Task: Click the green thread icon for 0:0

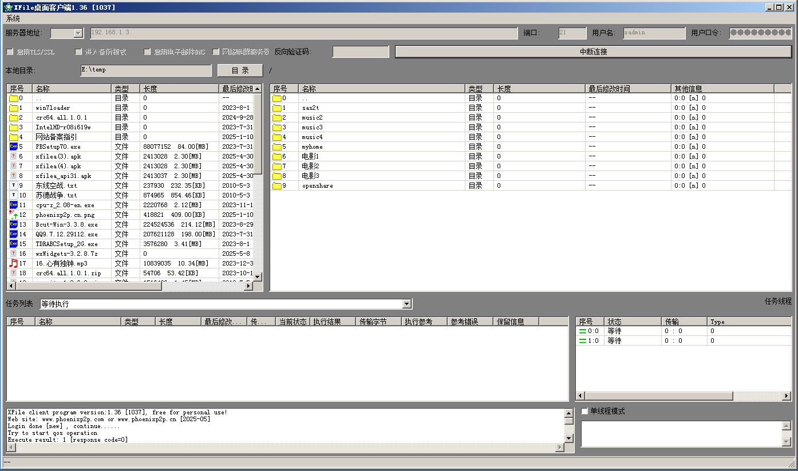Action: point(583,331)
